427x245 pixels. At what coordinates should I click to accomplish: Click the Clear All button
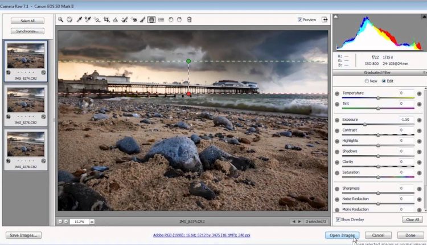tap(413, 219)
